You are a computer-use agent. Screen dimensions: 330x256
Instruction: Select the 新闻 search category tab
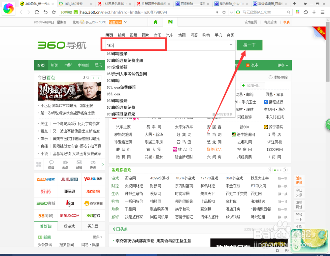pos(121,35)
